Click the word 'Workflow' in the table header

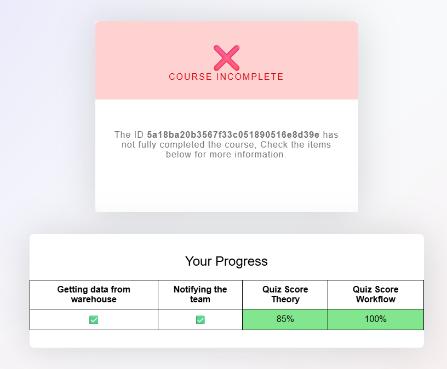point(376,299)
